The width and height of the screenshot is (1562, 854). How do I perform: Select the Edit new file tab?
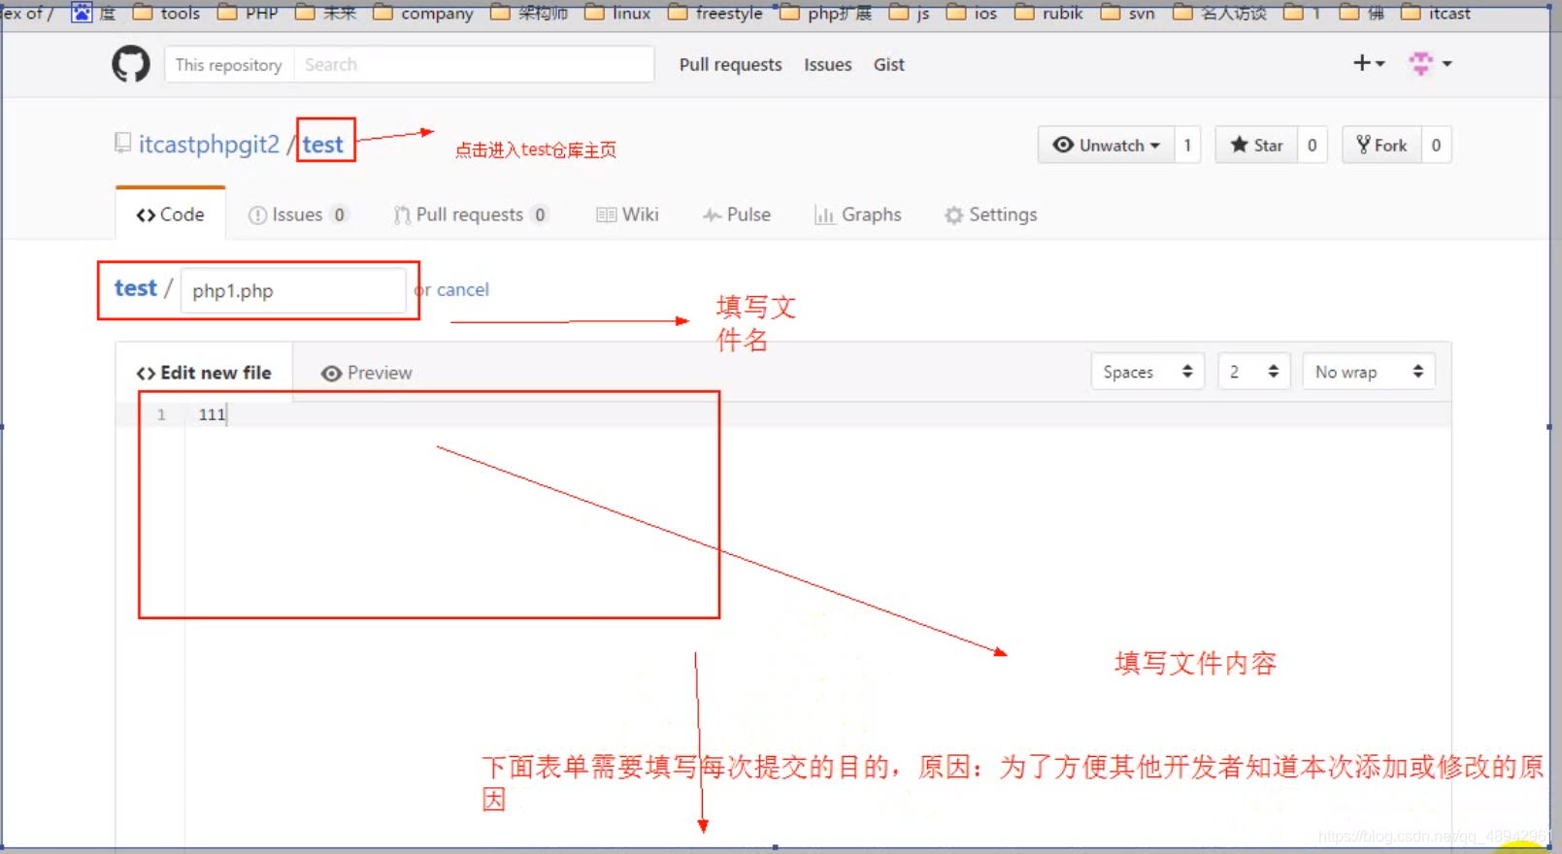click(x=204, y=373)
